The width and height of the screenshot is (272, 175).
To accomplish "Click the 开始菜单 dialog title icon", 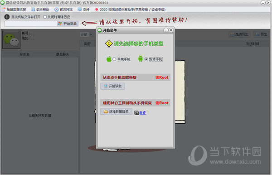I will coord(100,30).
